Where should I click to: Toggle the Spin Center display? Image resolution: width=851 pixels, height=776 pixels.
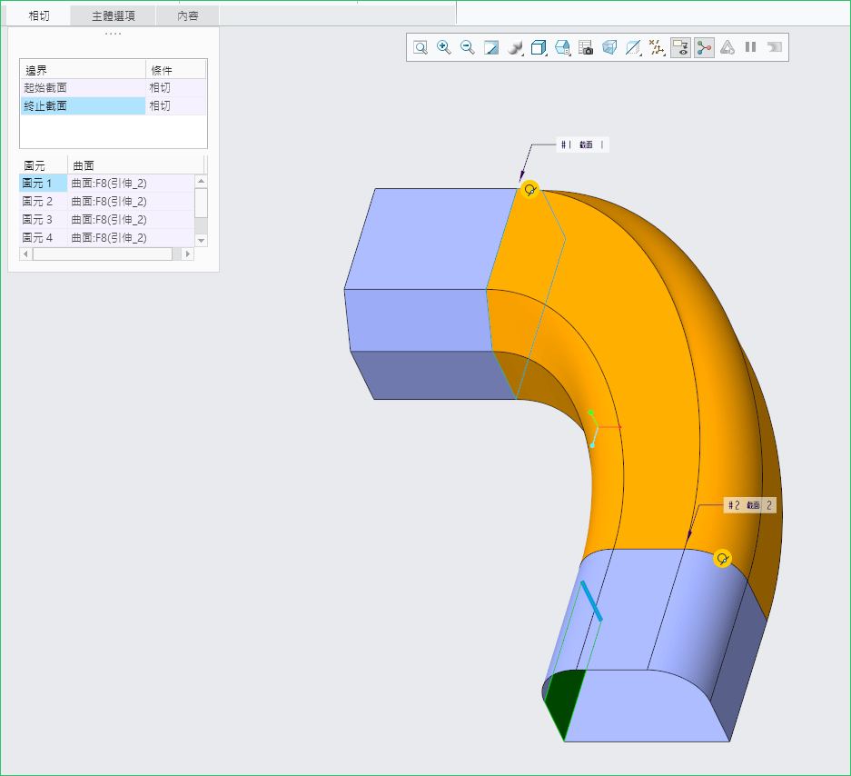(704, 47)
